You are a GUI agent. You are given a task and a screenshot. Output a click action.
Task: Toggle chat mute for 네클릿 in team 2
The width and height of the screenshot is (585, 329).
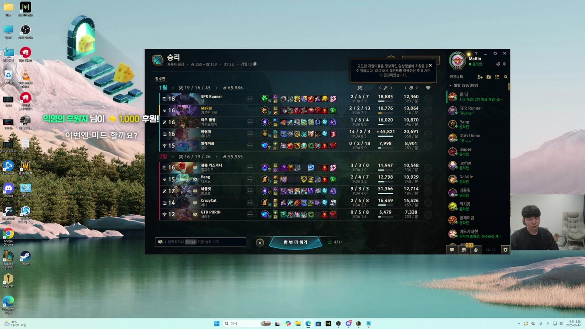195,191
